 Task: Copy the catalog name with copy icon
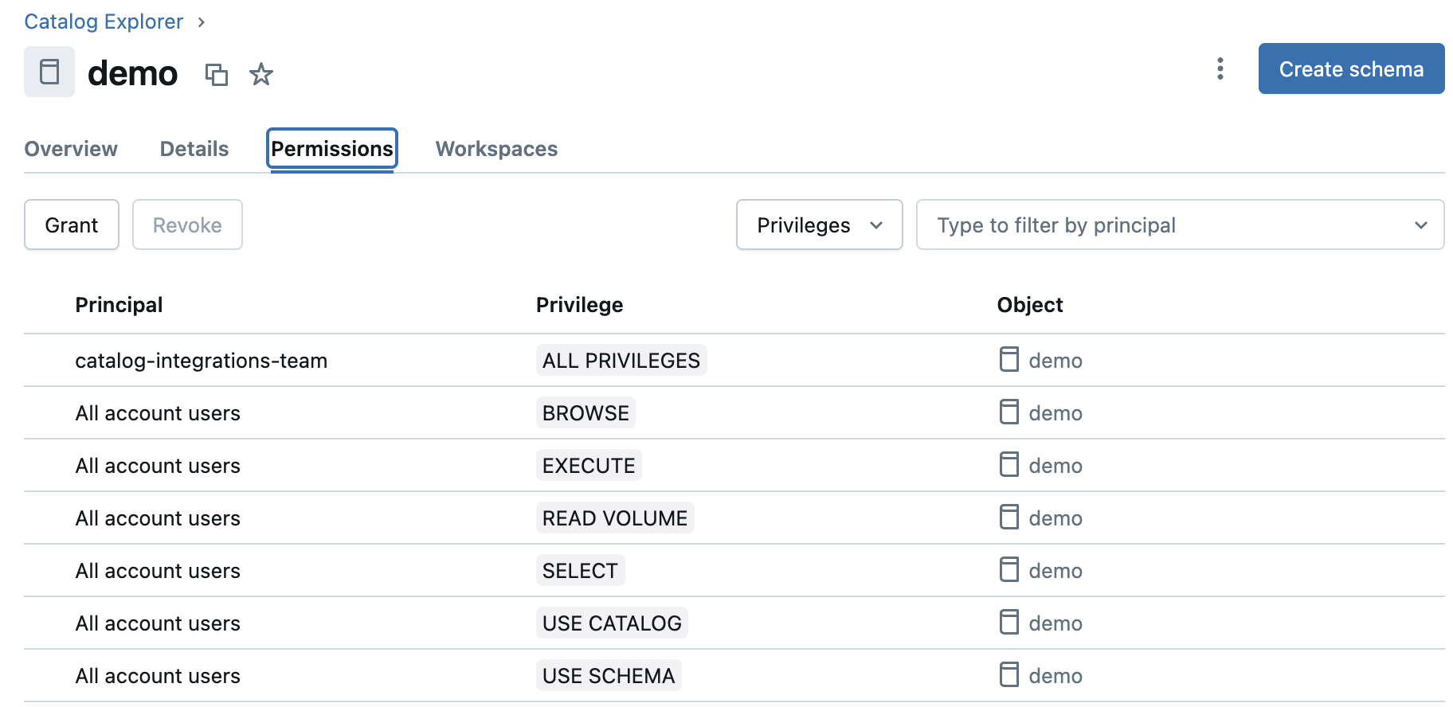tap(216, 74)
